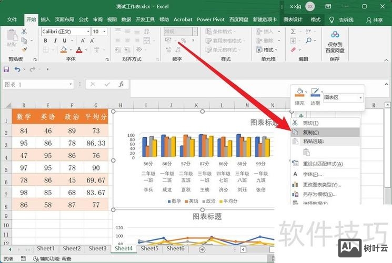Click the red font color A button
The height and width of the screenshot is (263, 392).
(79, 50)
